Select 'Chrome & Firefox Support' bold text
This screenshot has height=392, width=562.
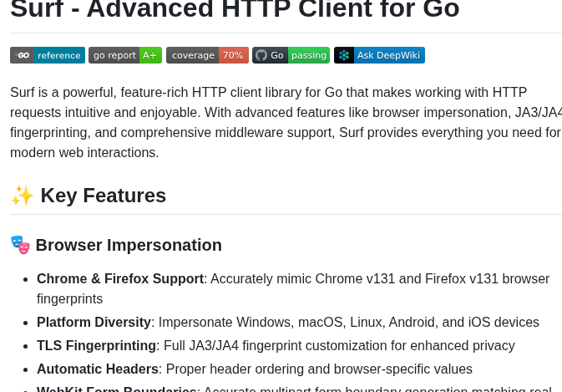120,278
